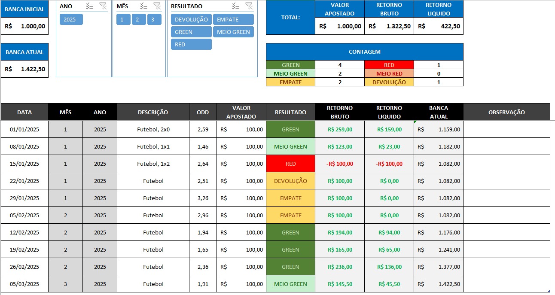555x295 pixels.
Task: Filter results by the GREEN slicer button
Action: [191, 32]
